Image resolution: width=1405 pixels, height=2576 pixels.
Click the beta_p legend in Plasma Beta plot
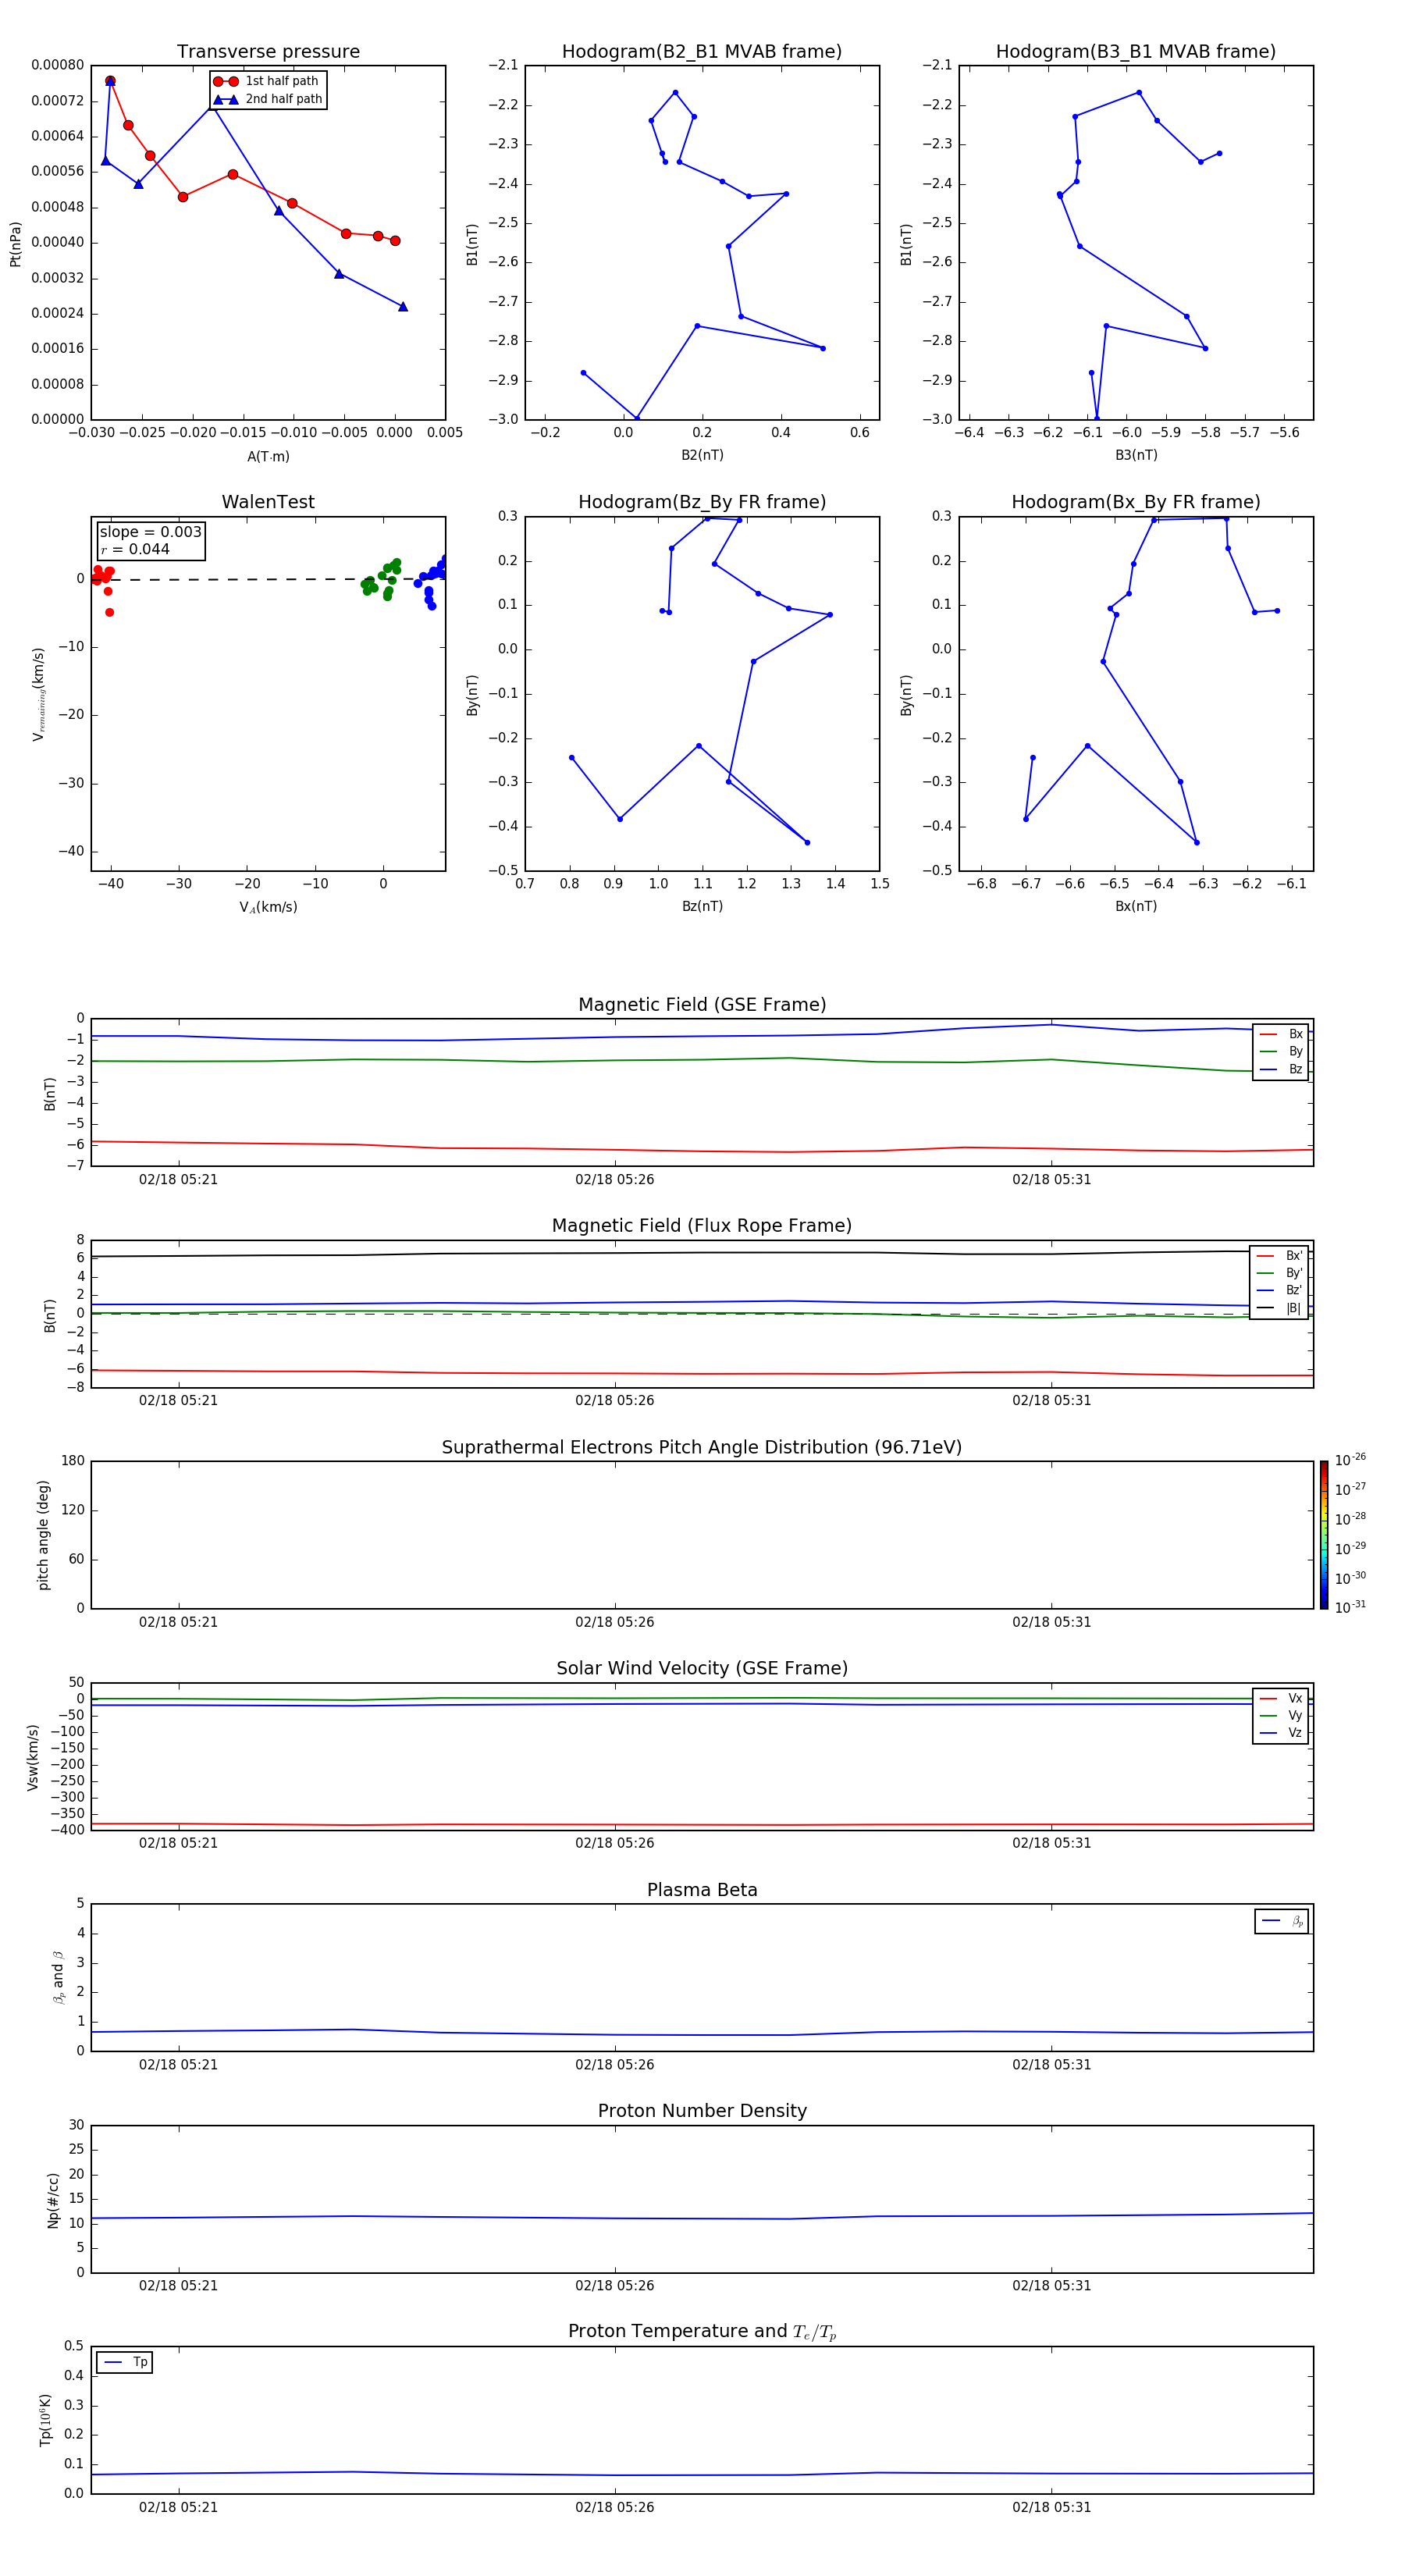pos(1282,1921)
